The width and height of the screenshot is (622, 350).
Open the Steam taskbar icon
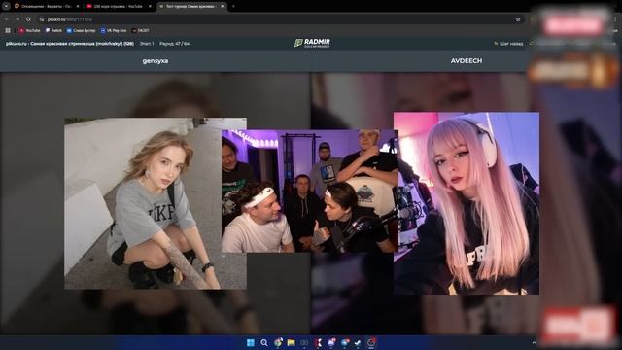(x=358, y=343)
